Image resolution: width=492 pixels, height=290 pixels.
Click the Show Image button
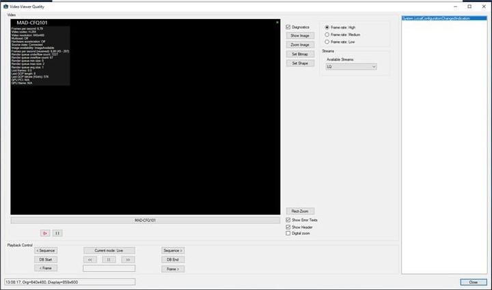coord(299,35)
